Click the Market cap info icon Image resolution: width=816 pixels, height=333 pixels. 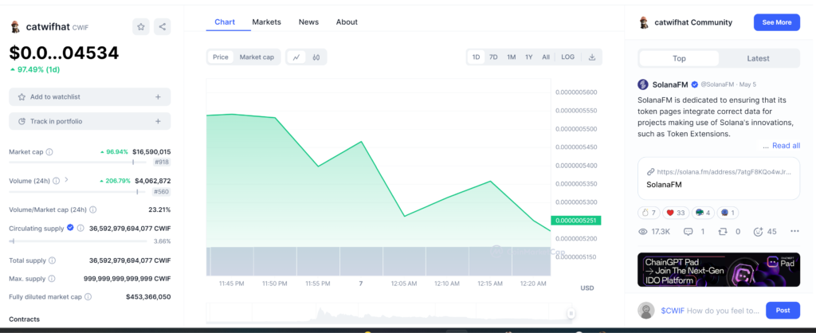coord(49,151)
